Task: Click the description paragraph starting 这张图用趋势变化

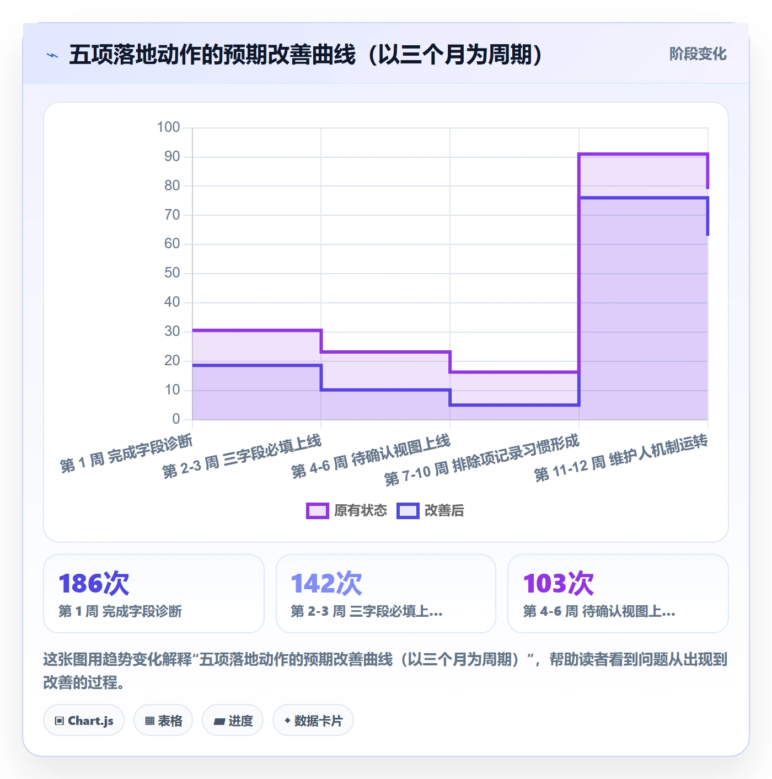Action: pos(385,671)
